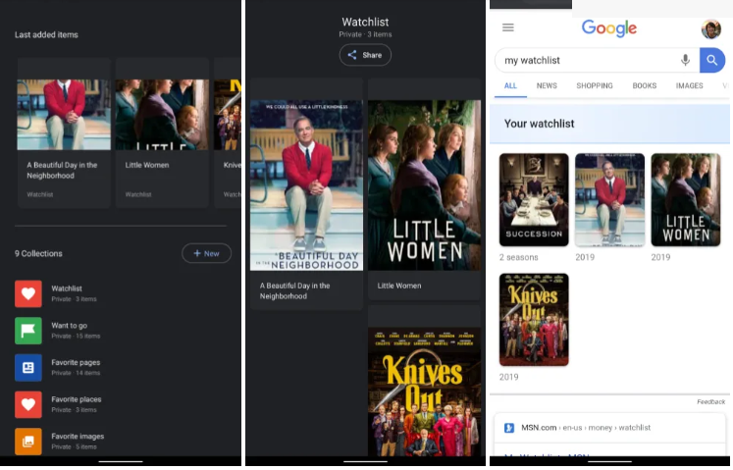
Task: Click the Feedback link
Action: [710, 401]
